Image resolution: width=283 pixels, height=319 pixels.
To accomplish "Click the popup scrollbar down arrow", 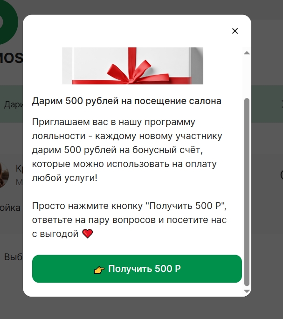I will (247, 291).
